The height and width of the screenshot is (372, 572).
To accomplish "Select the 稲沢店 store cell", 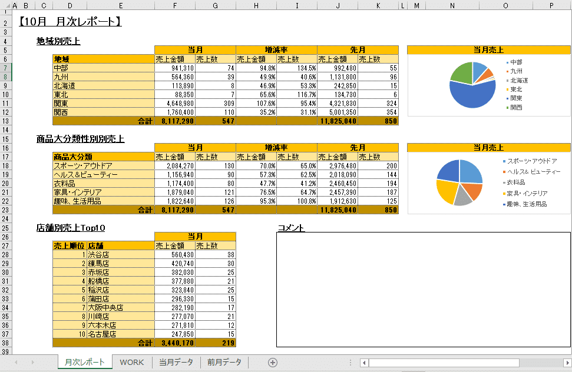I will (121, 290).
